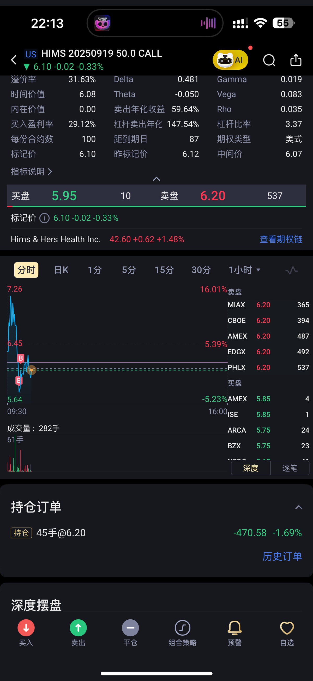Select ISE bid row at 5.85
This screenshot has height=681, width=313.
(x=268, y=414)
